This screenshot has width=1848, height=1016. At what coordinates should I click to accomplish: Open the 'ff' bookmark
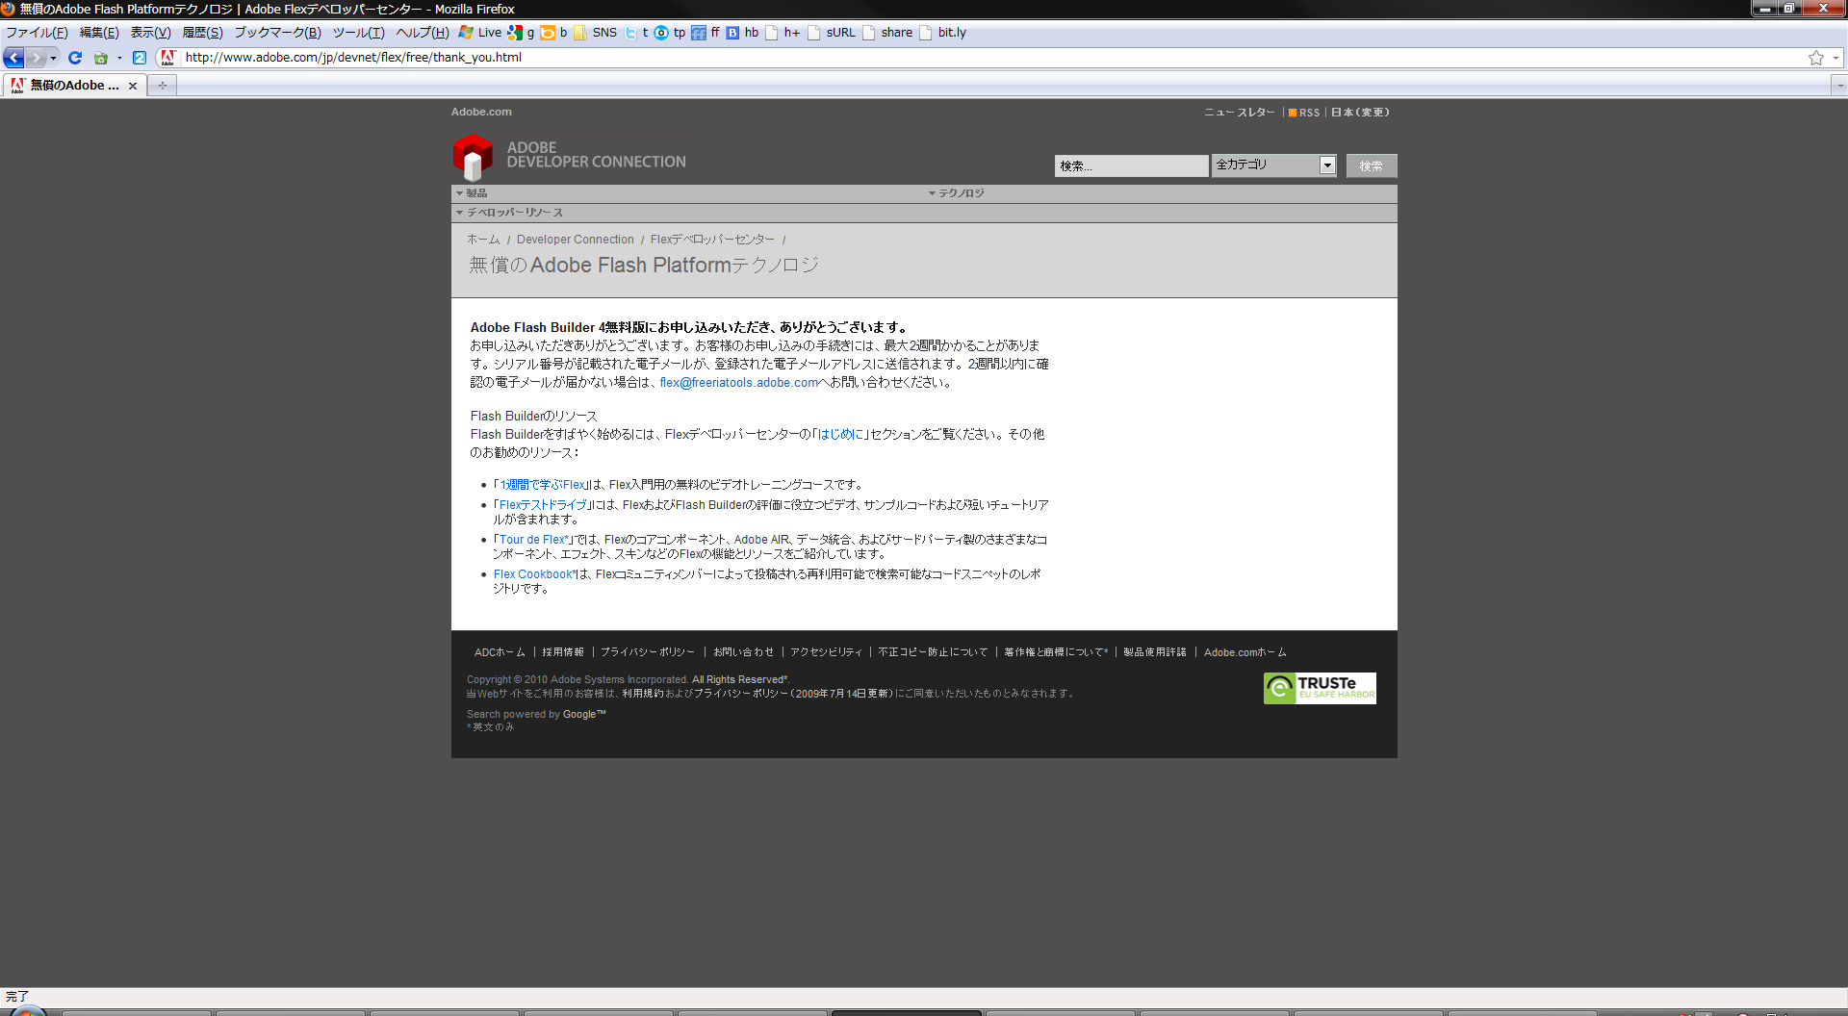706,33
